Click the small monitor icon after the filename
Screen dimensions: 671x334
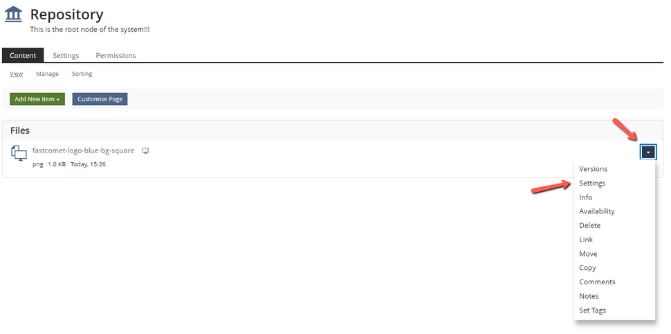click(145, 150)
